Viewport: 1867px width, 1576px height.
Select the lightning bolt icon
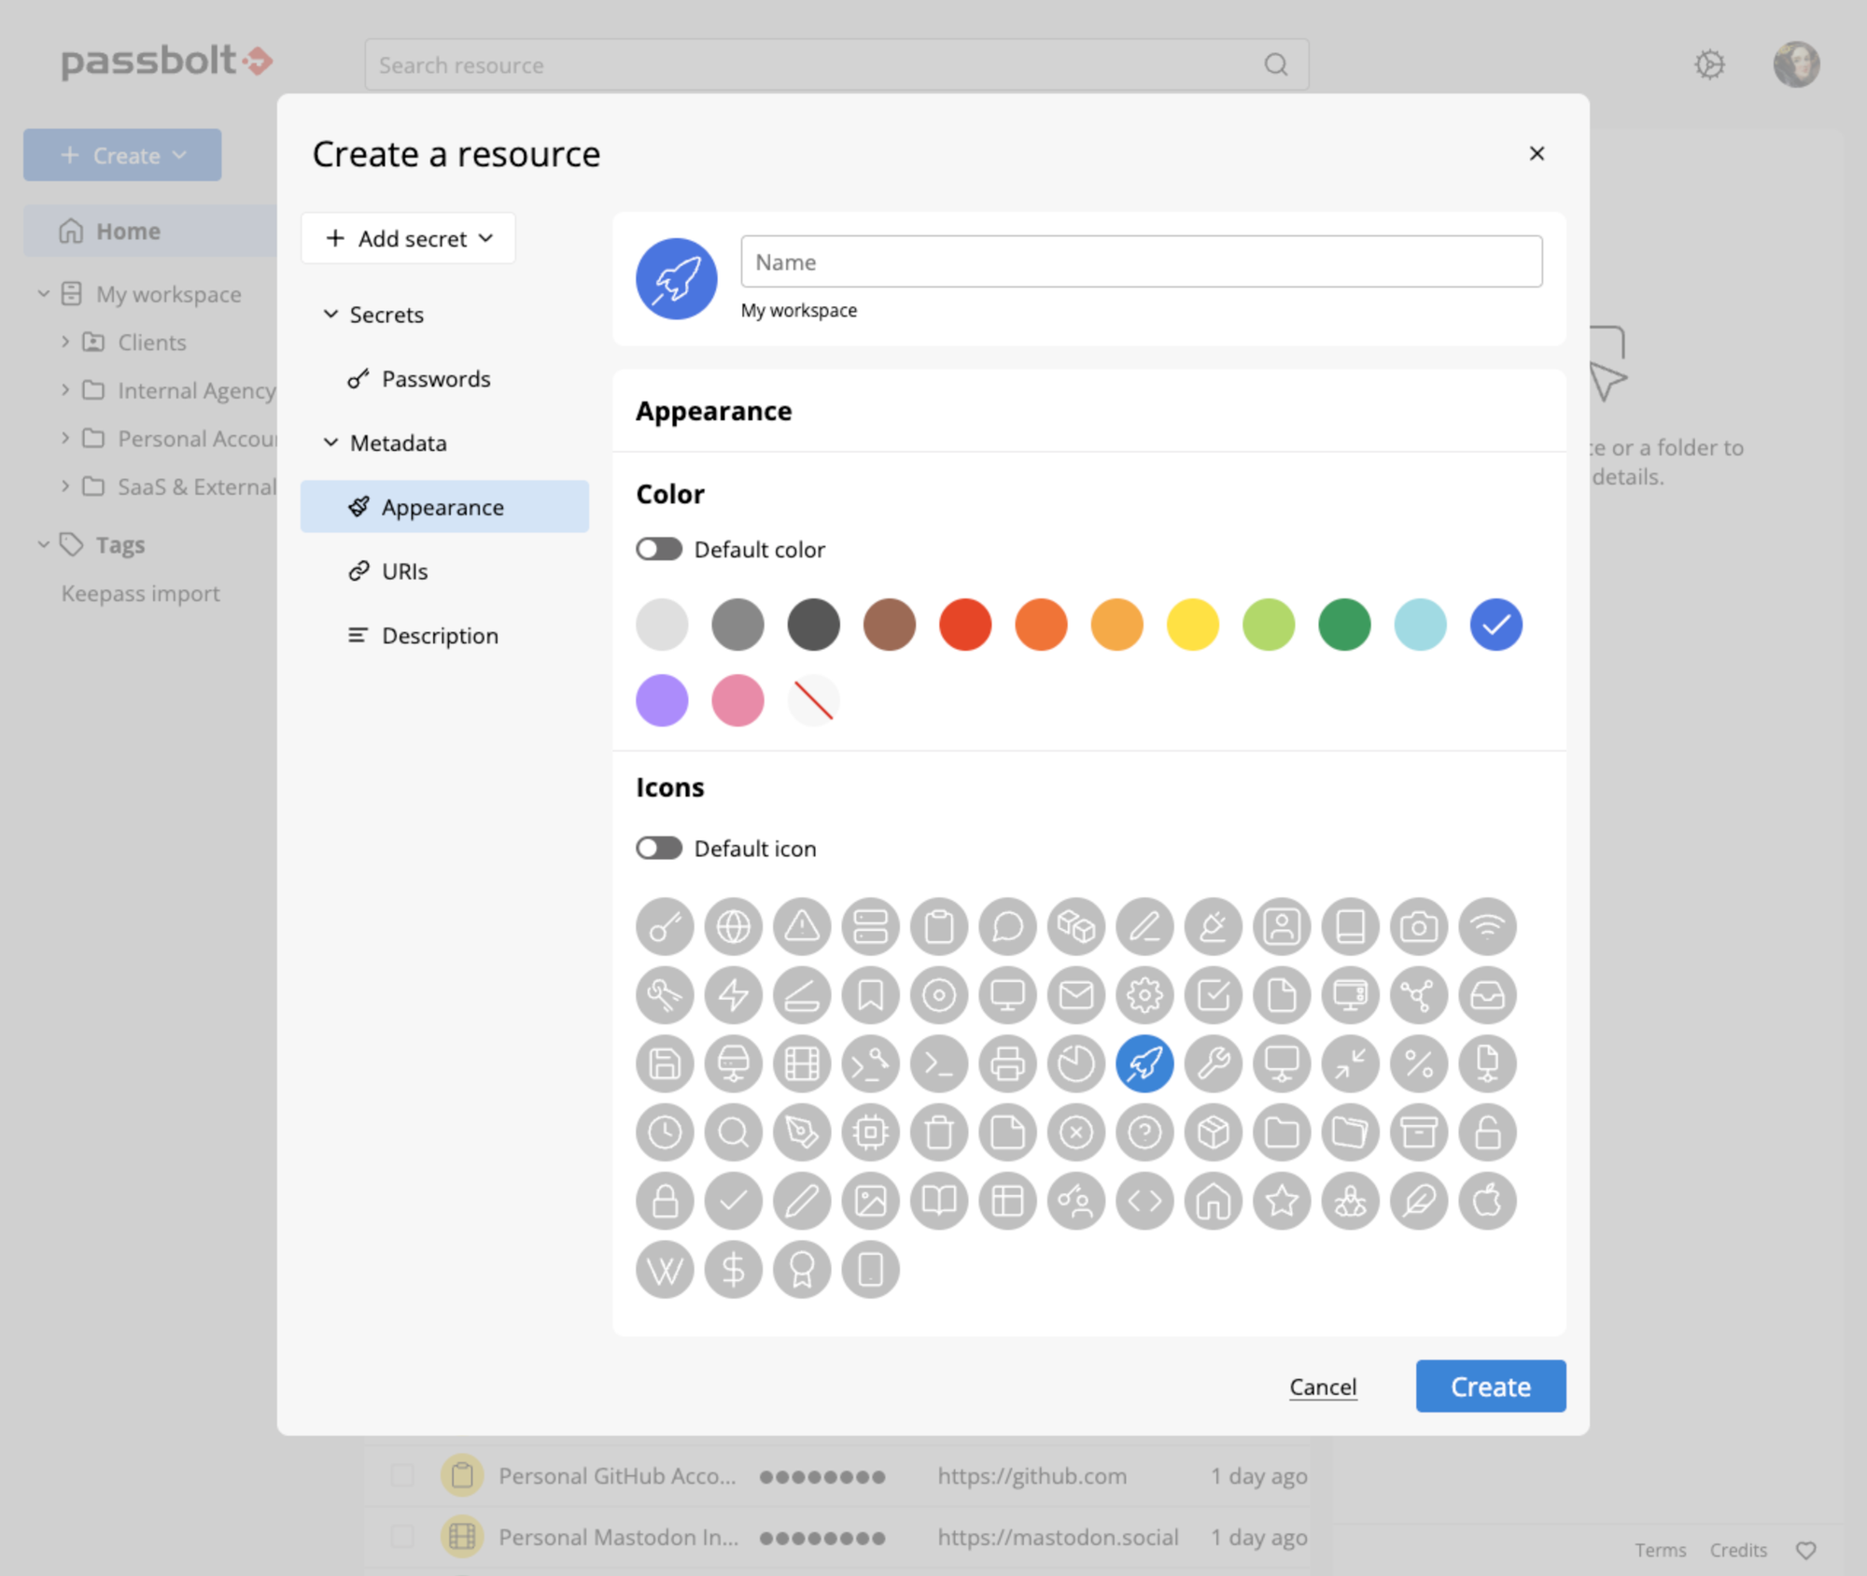[733, 995]
